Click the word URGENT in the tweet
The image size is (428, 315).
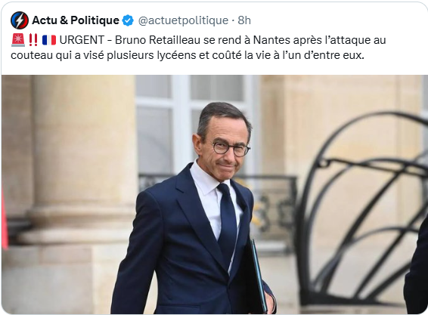pyautogui.click(x=82, y=40)
